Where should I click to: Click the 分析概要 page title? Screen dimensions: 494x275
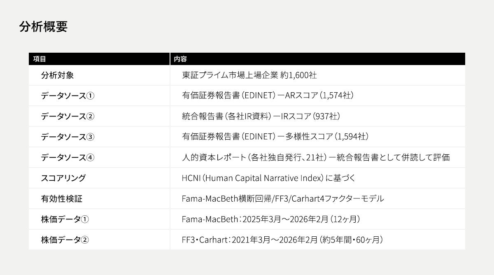tap(43, 27)
